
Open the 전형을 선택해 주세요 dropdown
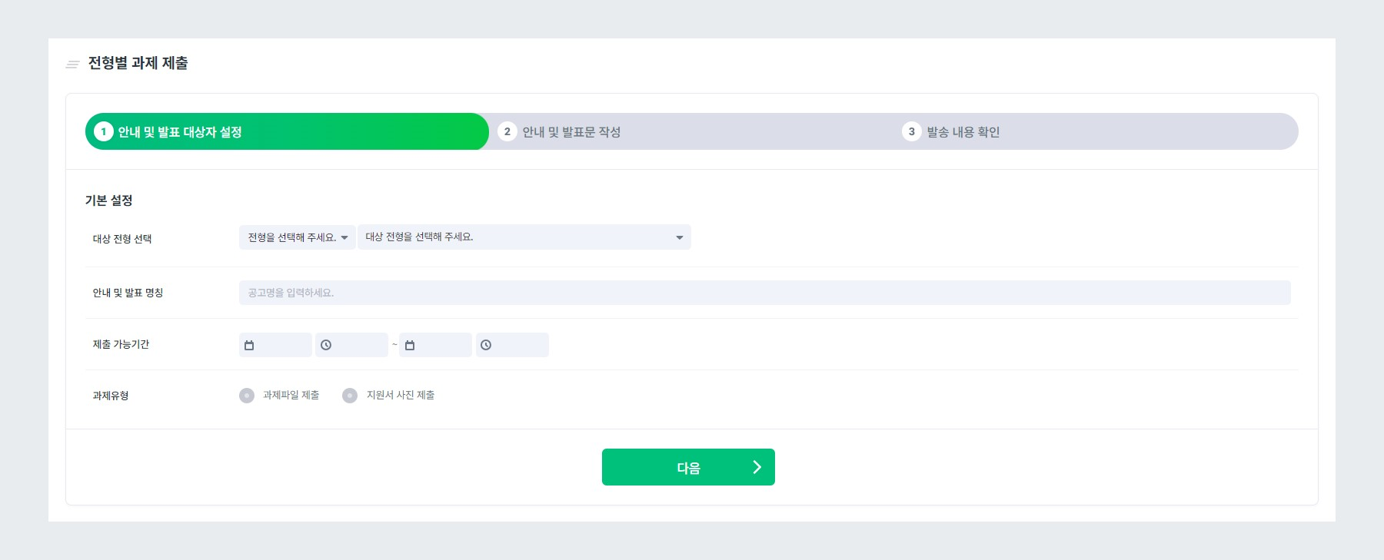297,237
